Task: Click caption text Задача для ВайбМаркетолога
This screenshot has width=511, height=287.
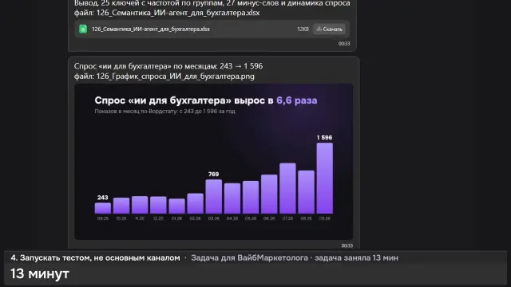Action: [249, 258]
